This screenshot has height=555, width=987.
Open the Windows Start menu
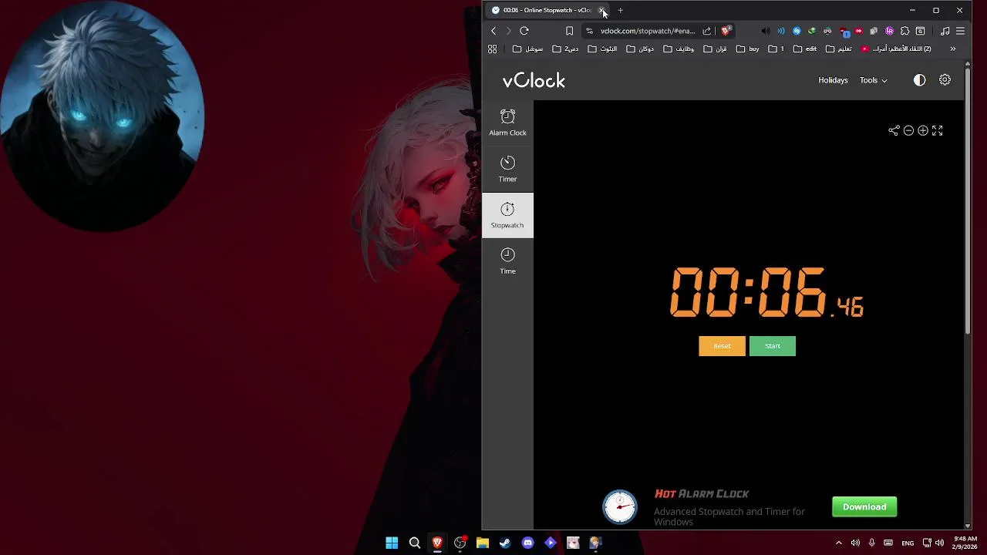tap(392, 543)
